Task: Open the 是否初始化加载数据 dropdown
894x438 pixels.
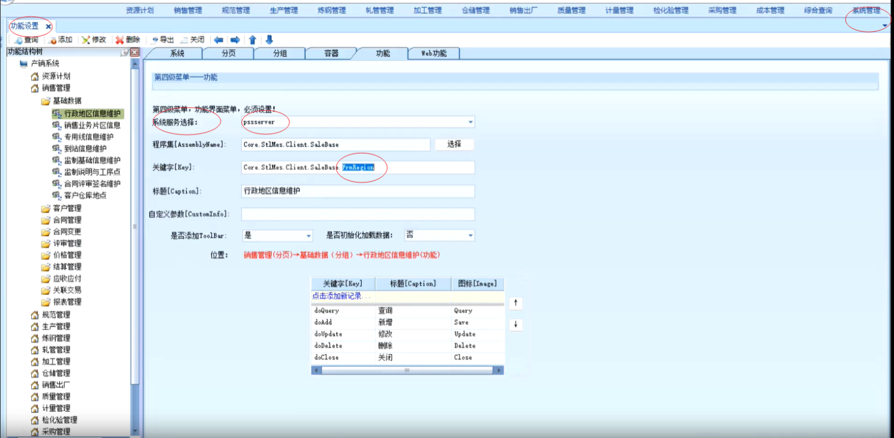Action: (470, 236)
